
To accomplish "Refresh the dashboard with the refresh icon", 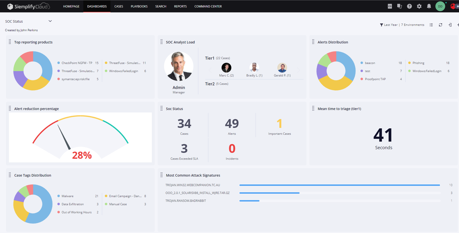I will (440, 24).
